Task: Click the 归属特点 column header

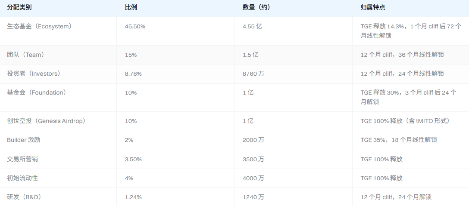Action: [x=373, y=8]
